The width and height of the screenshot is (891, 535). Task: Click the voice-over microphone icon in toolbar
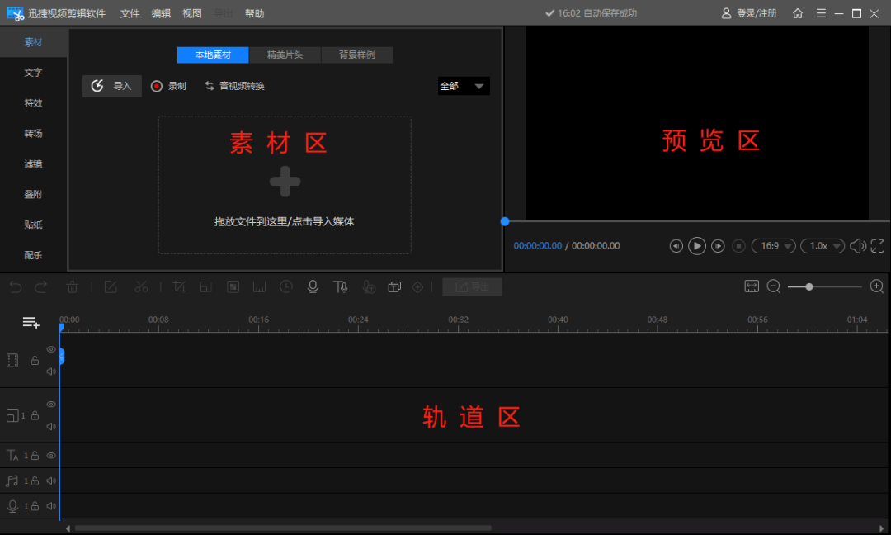[x=313, y=286]
